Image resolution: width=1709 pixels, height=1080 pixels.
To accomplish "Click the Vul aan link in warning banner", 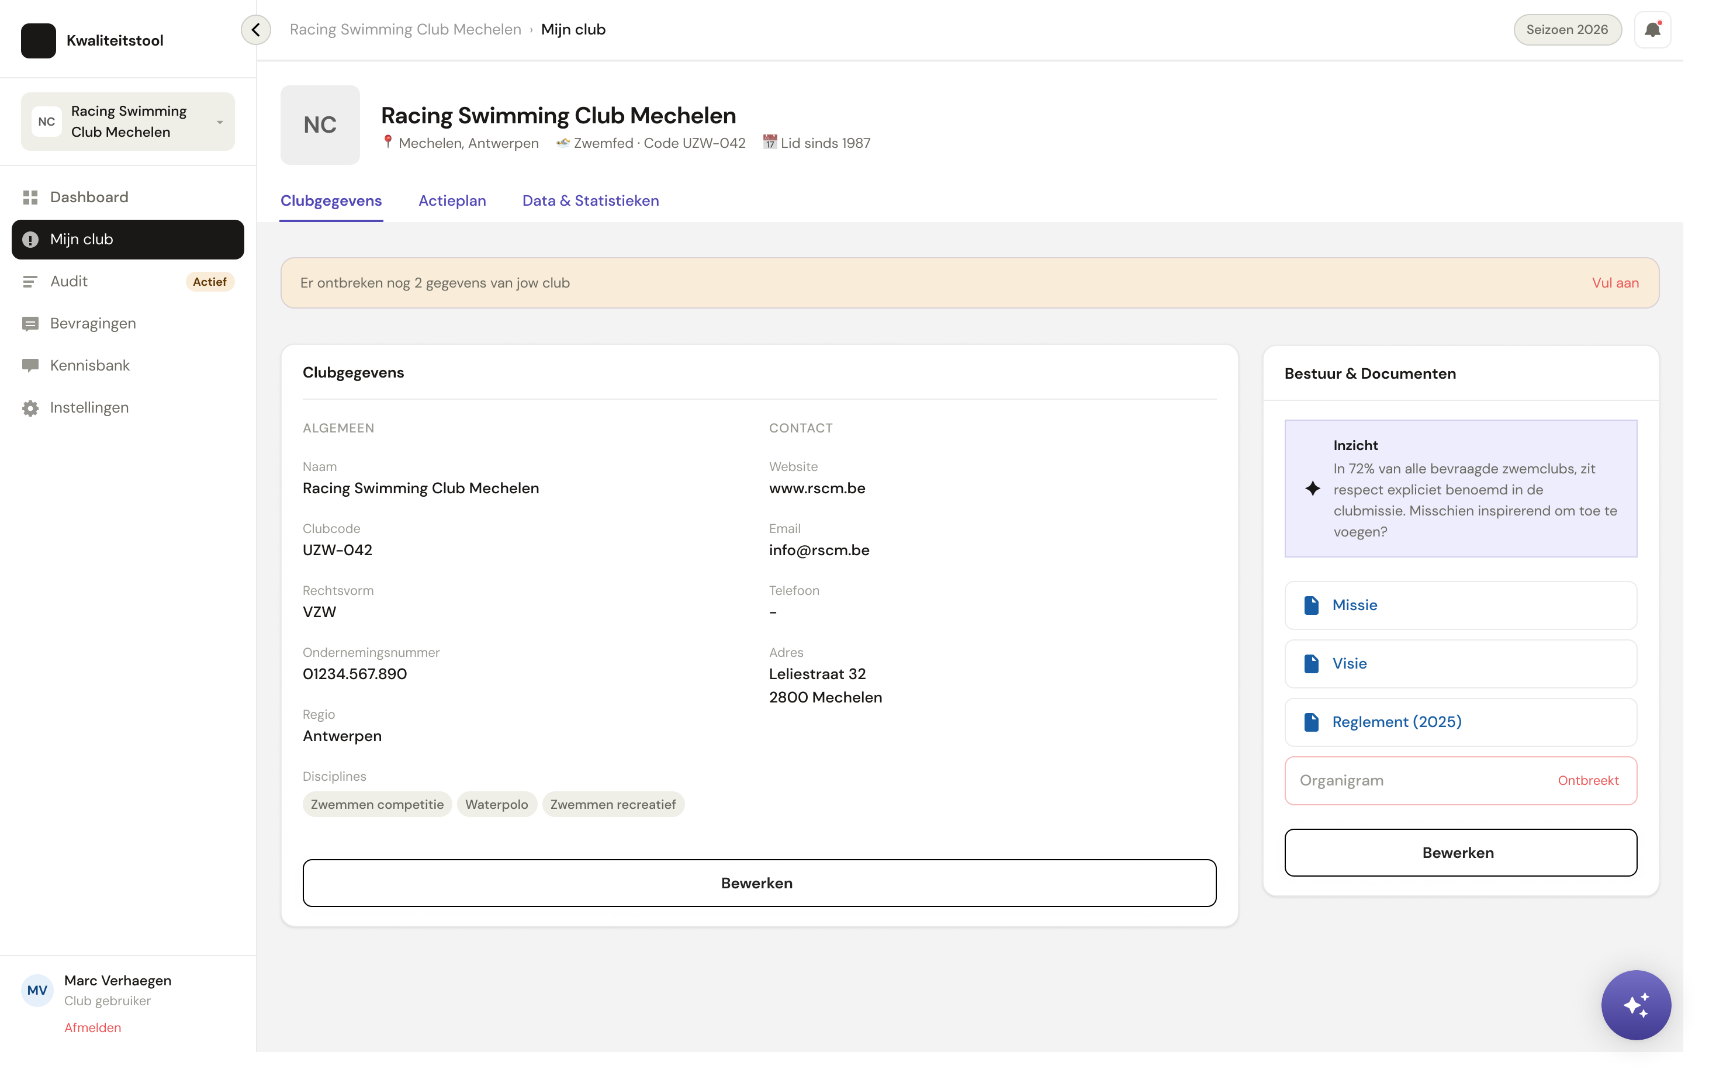I will click(1615, 283).
